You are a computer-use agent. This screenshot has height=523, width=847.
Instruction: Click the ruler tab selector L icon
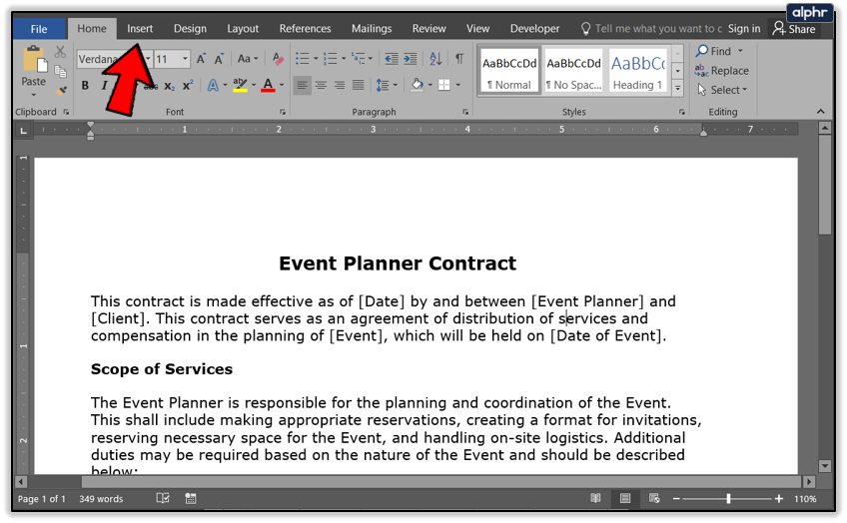coord(23,130)
